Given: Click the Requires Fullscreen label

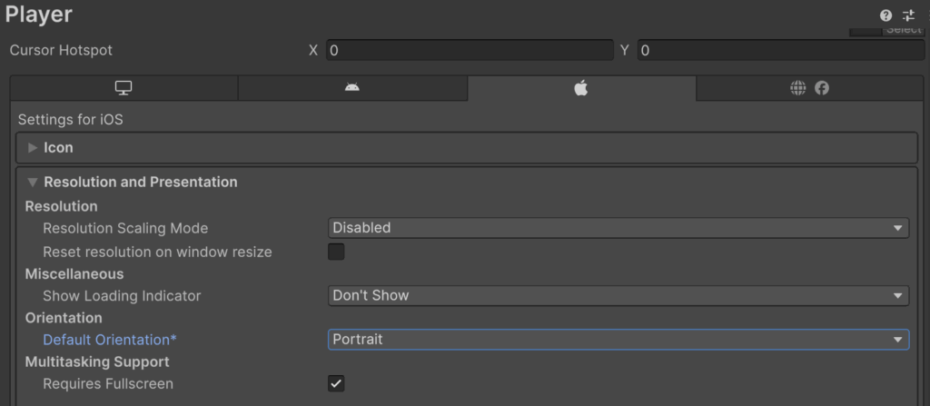Looking at the screenshot, I should tap(108, 383).
